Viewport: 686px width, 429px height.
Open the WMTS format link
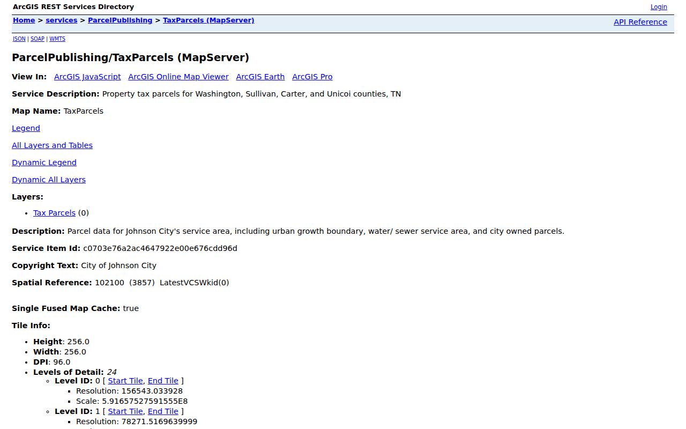pyautogui.click(x=57, y=39)
